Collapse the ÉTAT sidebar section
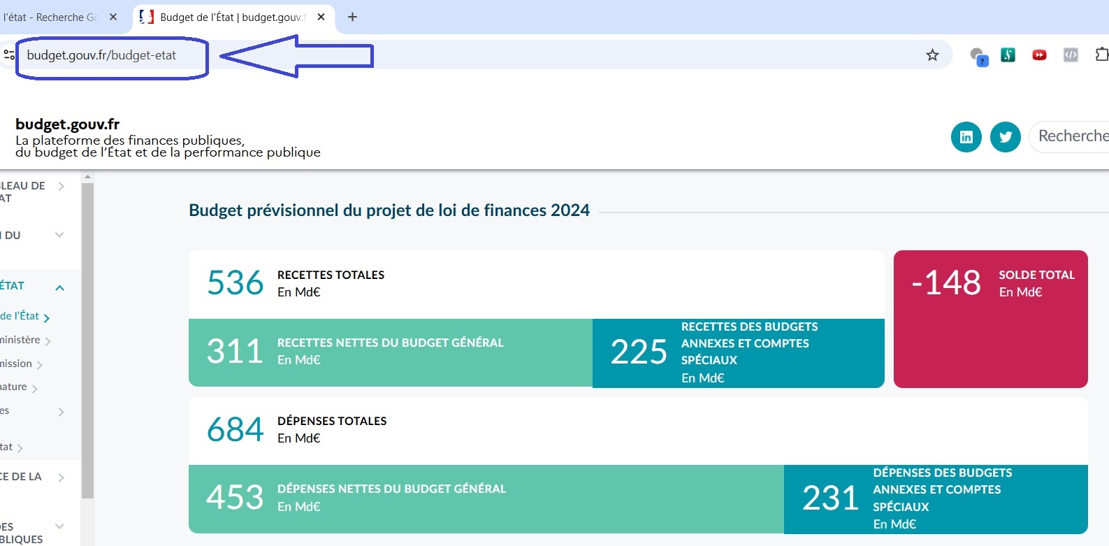The width and height of the screenshot is (1109, 546). pyautogui.click(x=59, y=287)
